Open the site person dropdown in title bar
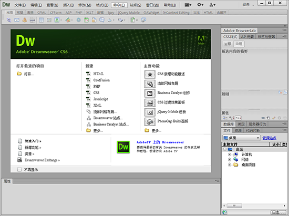 (x=212, y=5)
